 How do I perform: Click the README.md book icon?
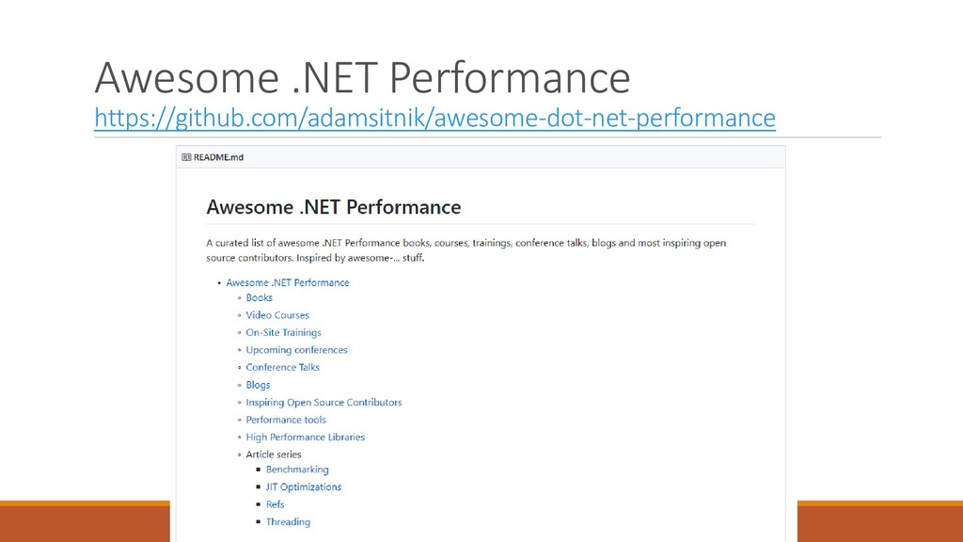tap(186, 157)
